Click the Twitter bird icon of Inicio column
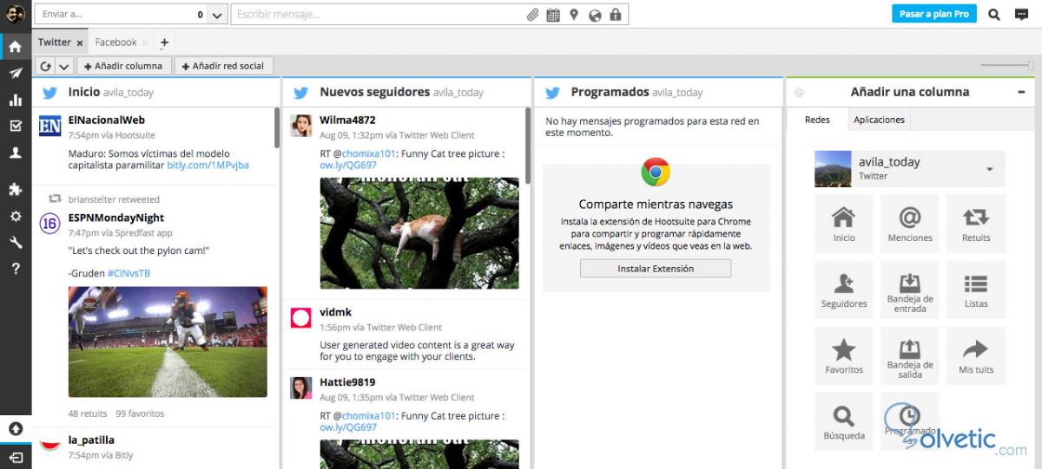 (49, 92)
